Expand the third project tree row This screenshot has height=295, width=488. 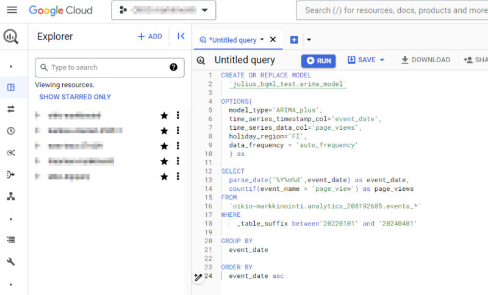[x=37, y=146]
